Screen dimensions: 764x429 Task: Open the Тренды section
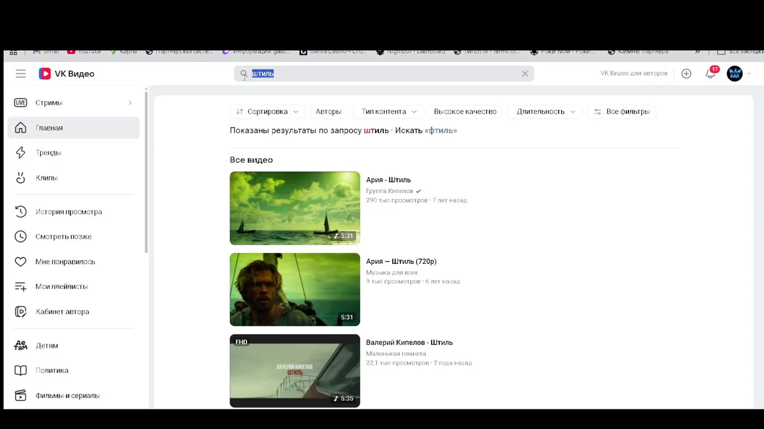coord(48,153)
